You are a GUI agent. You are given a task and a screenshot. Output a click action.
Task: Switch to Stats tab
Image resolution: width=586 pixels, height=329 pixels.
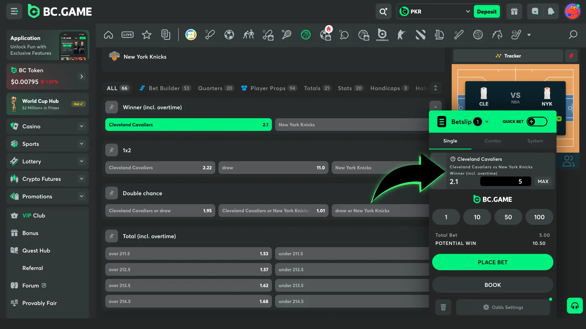pos(351,88)
